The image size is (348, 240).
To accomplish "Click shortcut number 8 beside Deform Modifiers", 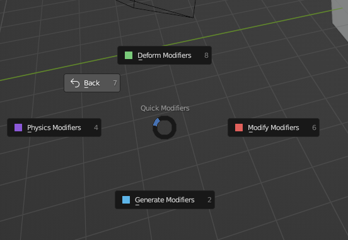I will click(206, 55).
